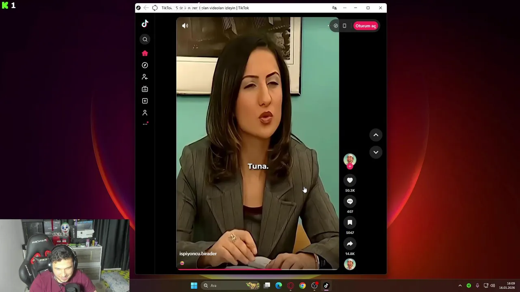520x292 pixels.
Task: Open the TikTok search icon
Action: [x=145, y=39]
